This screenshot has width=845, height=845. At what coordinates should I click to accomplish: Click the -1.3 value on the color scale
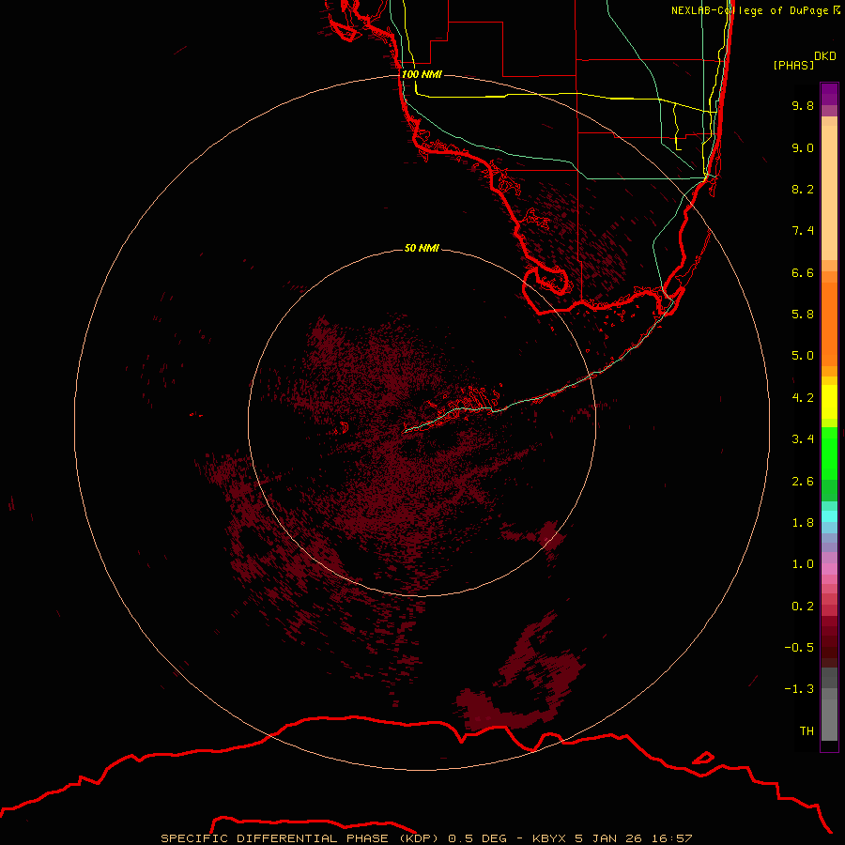click(x=799, y=689)
